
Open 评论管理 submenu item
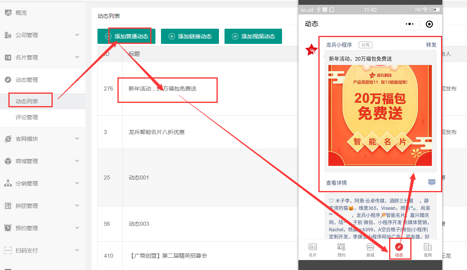click(27, 117)
